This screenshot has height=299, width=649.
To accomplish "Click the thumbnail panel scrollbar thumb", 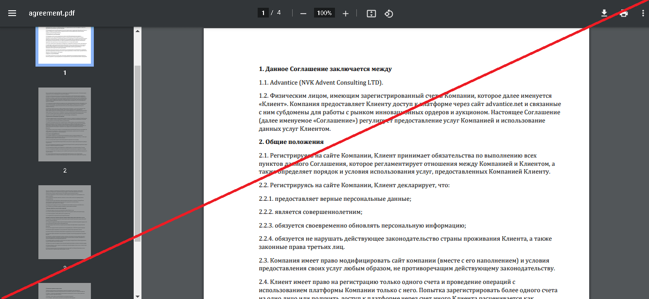I will tap(138, 153).
